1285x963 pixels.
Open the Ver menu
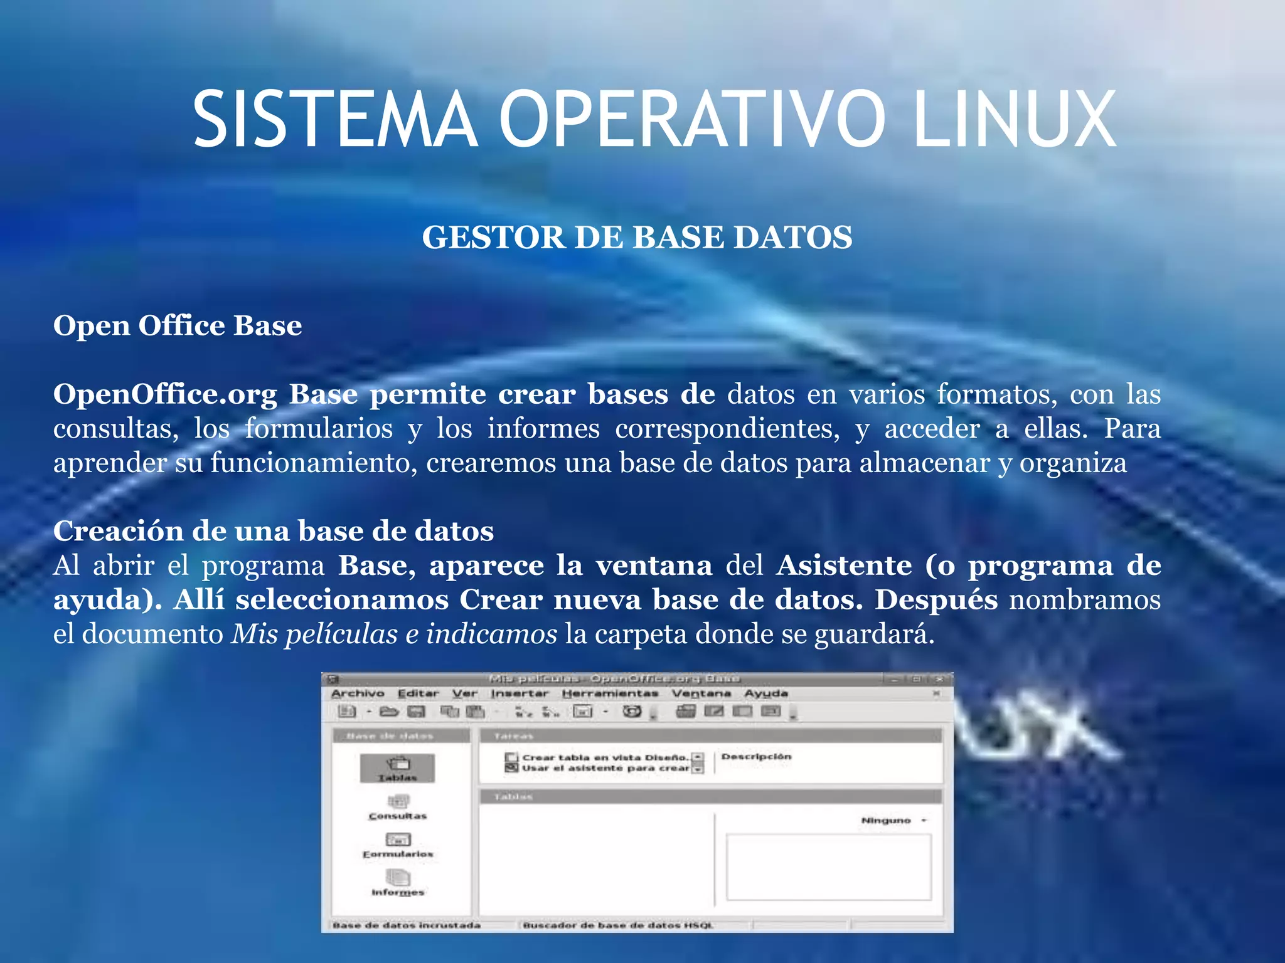point(465,693)
